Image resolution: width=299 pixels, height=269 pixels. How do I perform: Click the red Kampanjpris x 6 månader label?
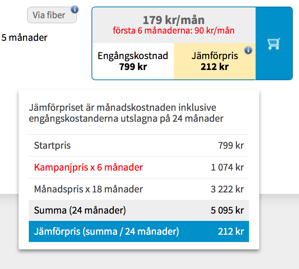click(88, 168)
